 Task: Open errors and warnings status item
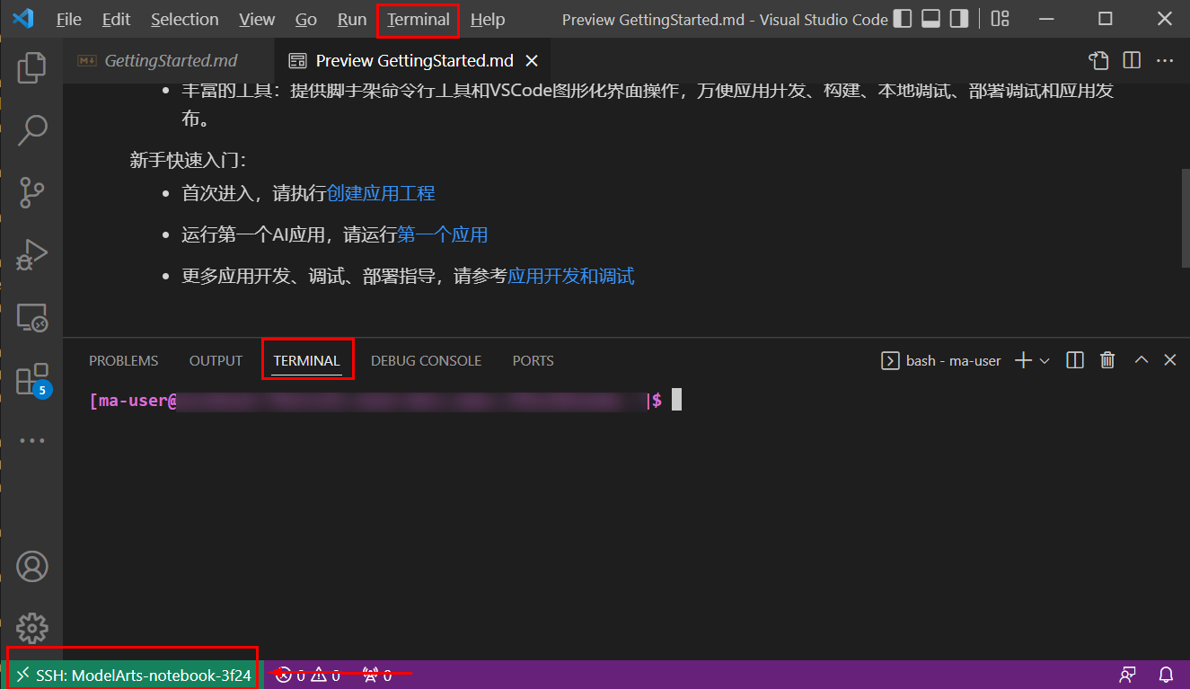click(308, 675)
